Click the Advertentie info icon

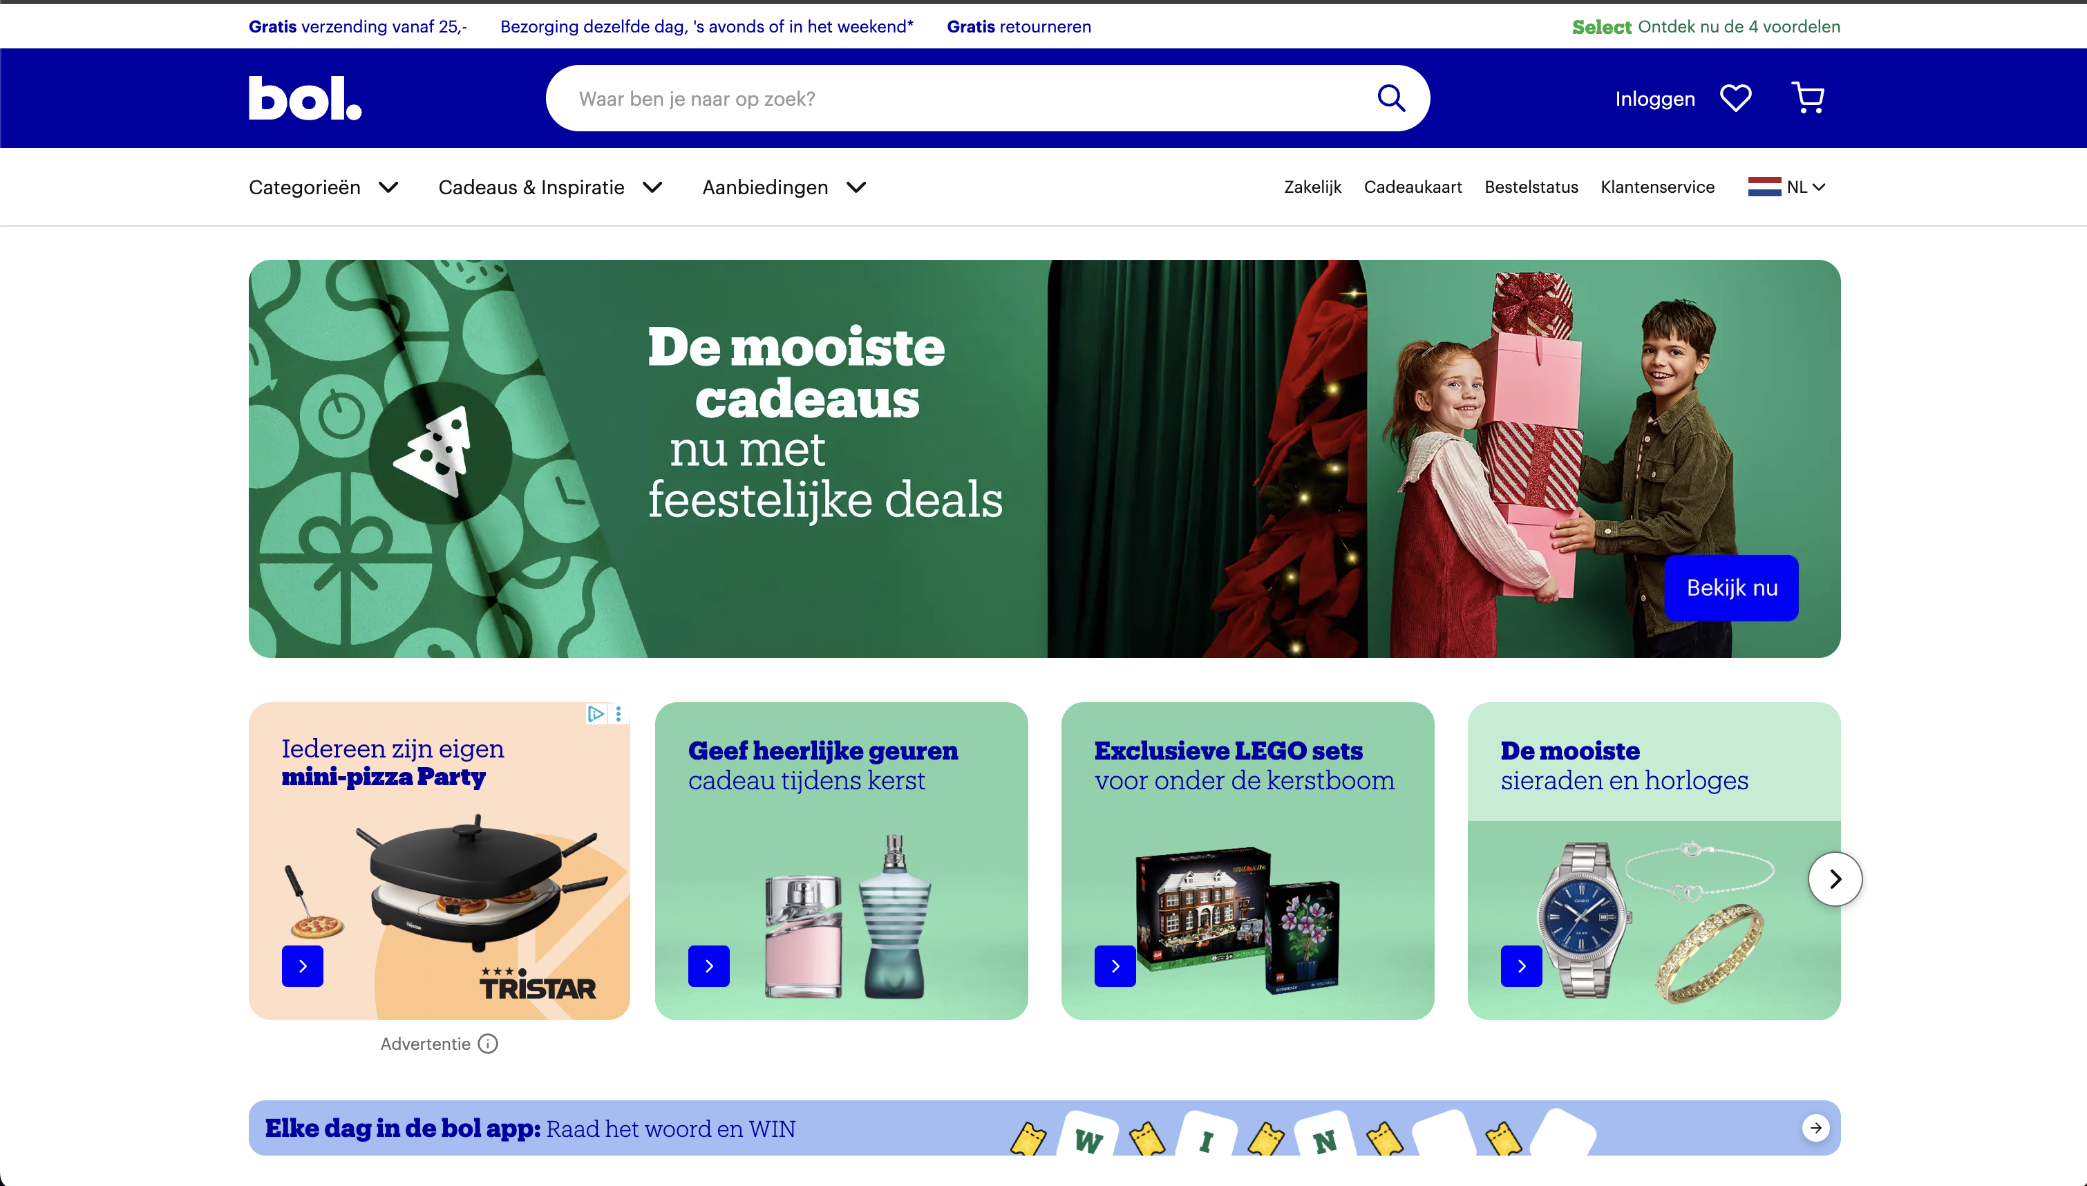click(488, 1044)
